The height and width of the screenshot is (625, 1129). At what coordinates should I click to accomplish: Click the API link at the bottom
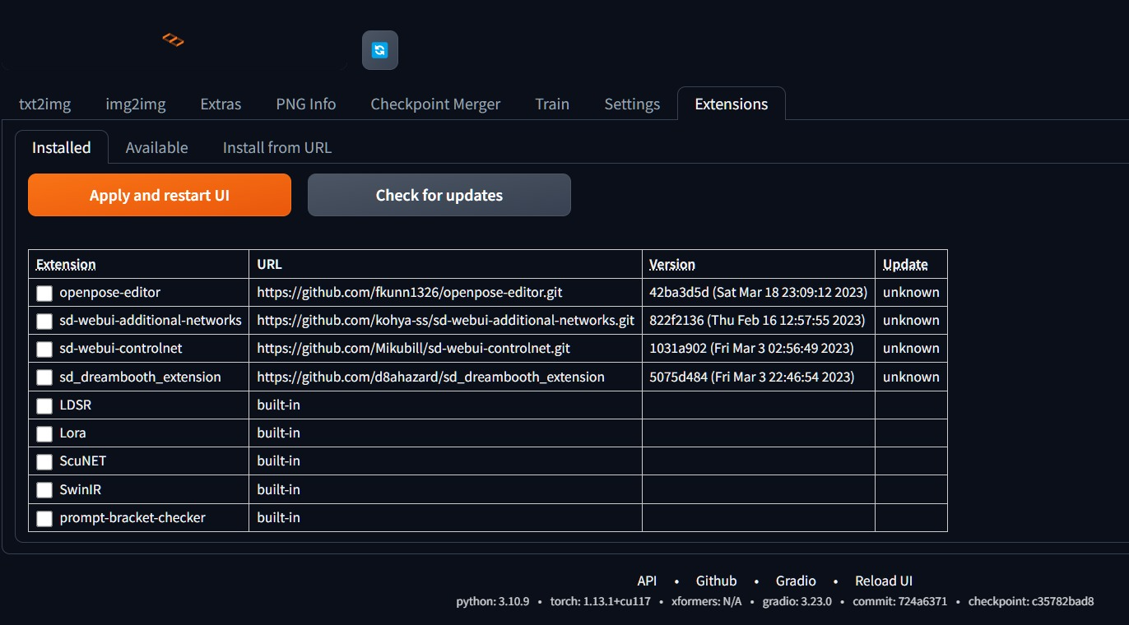[647, 581]
